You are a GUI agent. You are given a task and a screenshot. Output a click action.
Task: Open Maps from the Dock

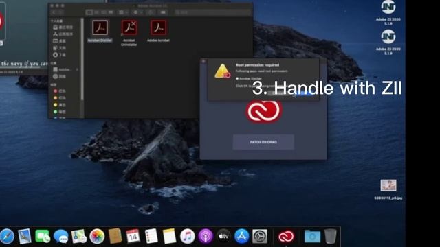tap(79, 236)
